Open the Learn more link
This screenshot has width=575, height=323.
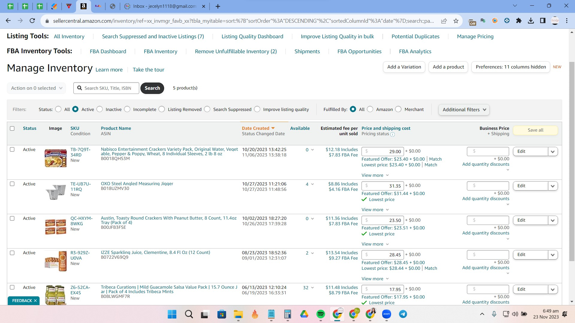(x=109, y=70)
